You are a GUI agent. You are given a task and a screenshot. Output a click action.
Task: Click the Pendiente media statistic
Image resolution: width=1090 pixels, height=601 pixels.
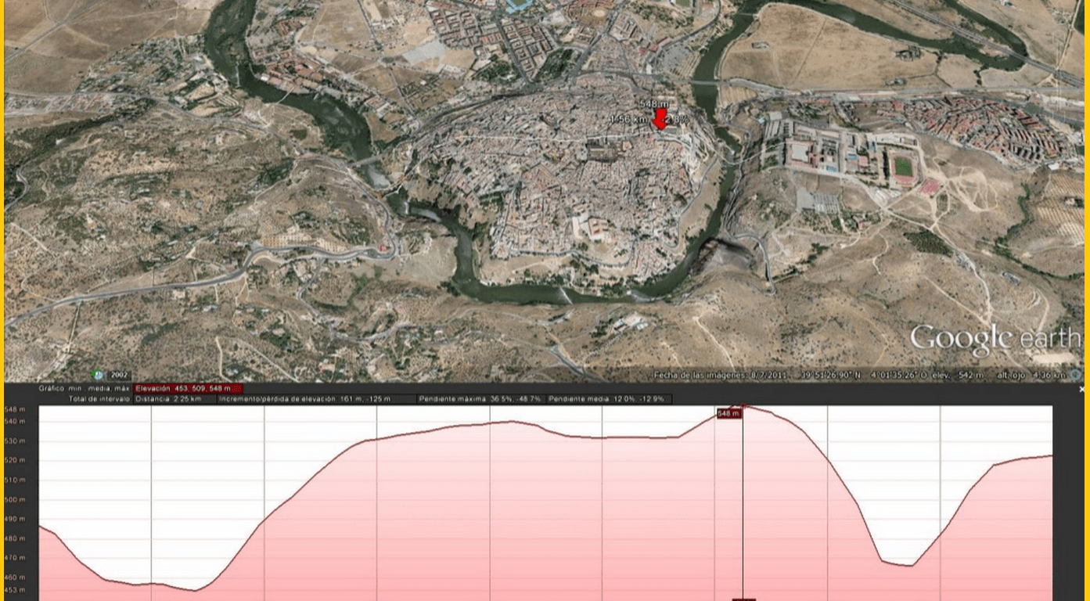[x=608, y=399]
